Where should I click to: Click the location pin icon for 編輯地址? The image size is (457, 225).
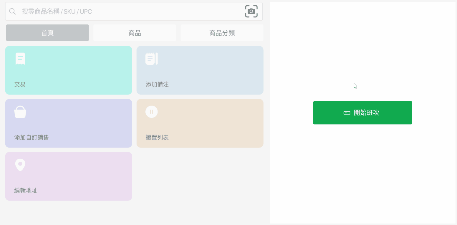point(20,165)
